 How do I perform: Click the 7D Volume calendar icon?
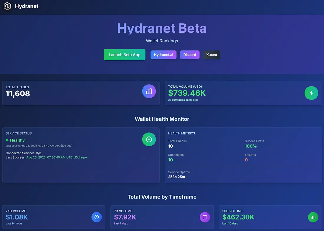pyautogui.click(x=205, y=217)
